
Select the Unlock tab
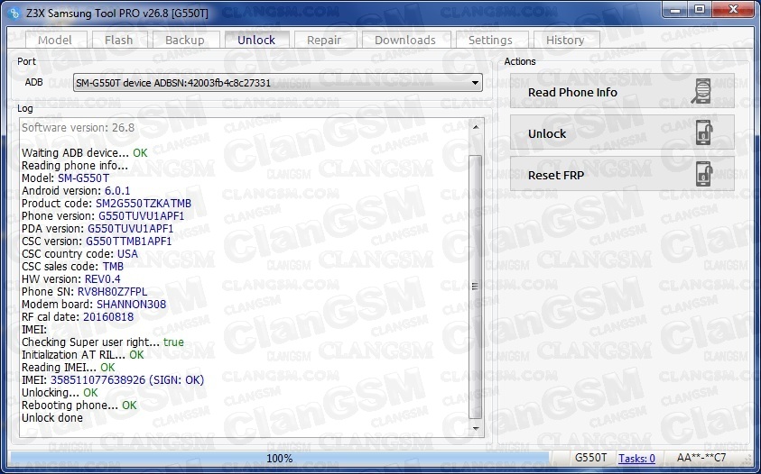256,40
